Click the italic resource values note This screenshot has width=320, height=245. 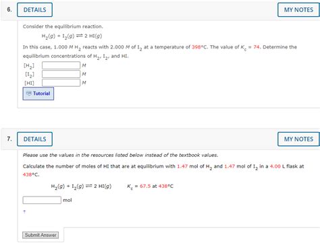click(x=120, y=155)
